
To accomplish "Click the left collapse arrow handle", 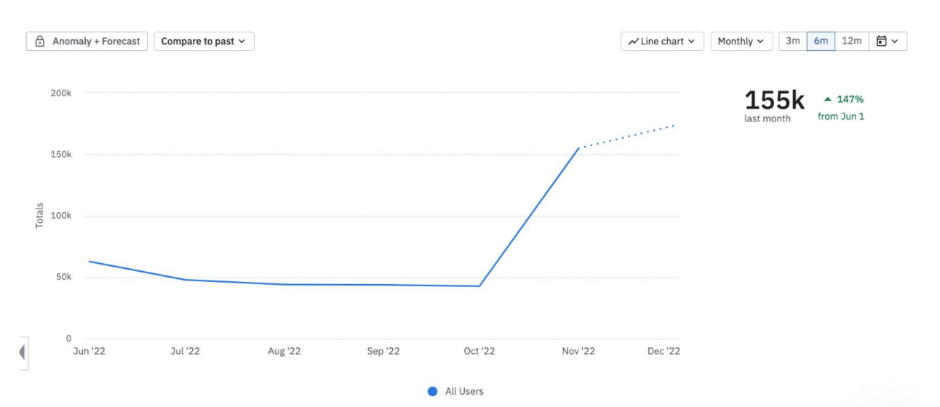I will point(23,352).
